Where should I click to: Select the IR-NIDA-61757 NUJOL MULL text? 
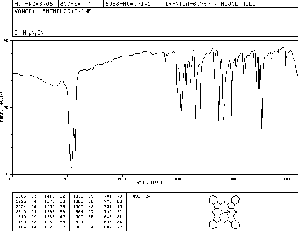[x=210, y=4]
